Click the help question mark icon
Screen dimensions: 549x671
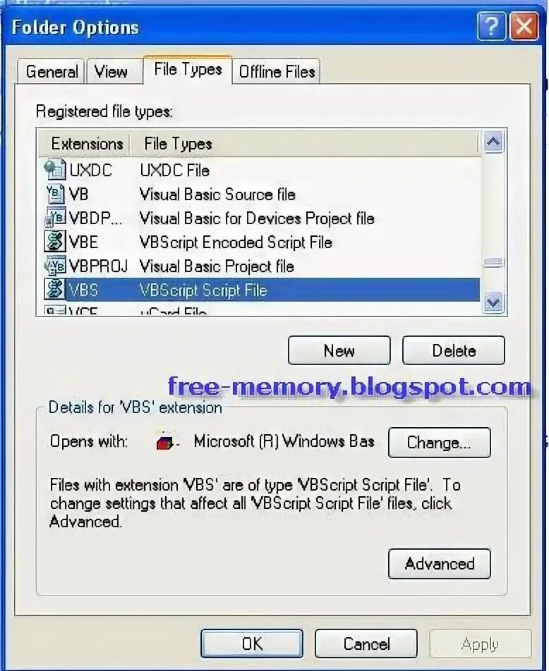click(491, 27)
